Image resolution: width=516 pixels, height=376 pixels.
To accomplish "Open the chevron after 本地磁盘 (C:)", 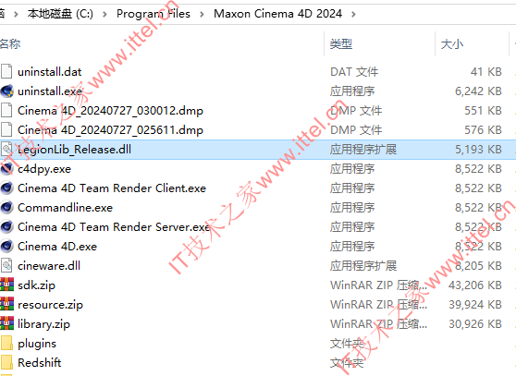I will [x=104, y=14].
